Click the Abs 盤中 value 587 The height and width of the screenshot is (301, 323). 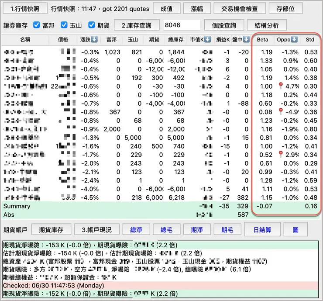pos(243,215)
